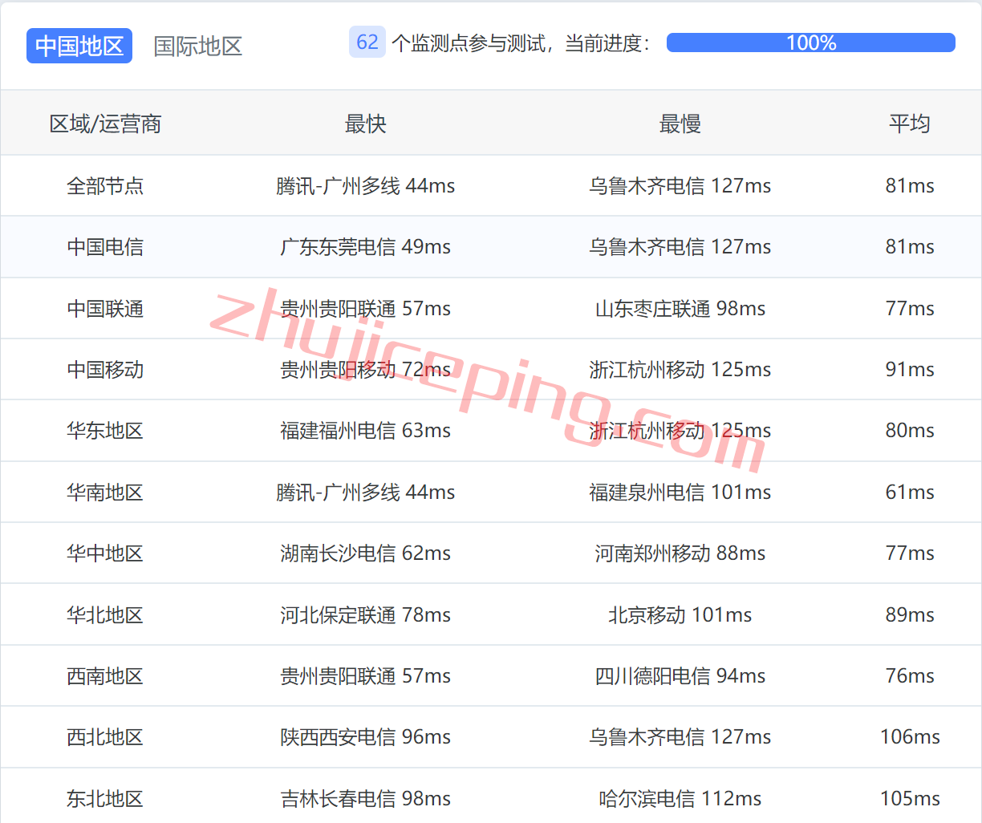
Task: Click 贵州贵阳移动 72ms cell
Action: point(366,370)
